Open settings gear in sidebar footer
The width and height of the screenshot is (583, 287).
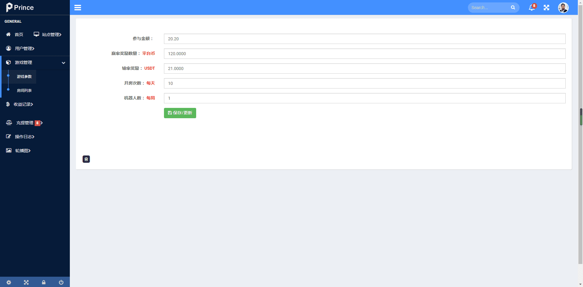pos(9,282)
